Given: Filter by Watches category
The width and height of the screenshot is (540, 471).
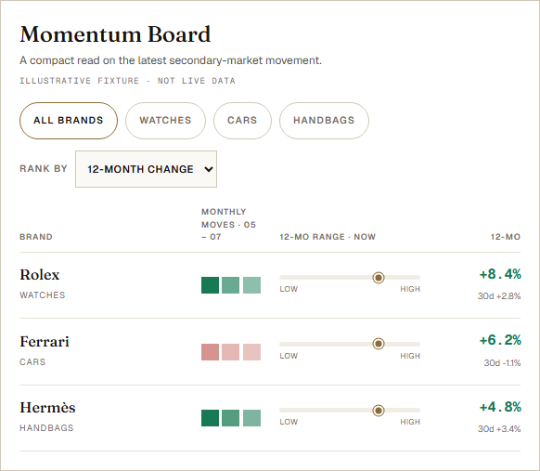Looking at the screenshot, I should coord(165,121).
